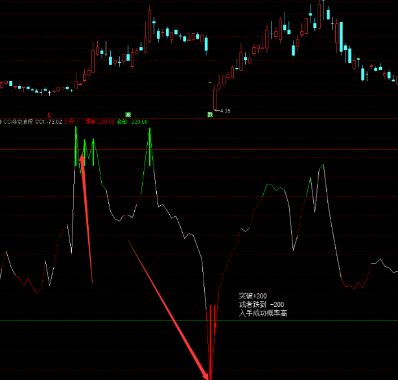Click the red marker icon below the candlesticks

pyautogui.click(x=49, y=115)
